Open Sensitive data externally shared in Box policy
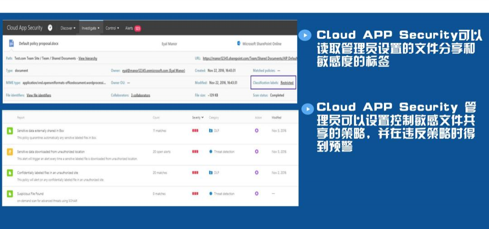Viewport: 489px width, 229px height. [x=41, y=131]
